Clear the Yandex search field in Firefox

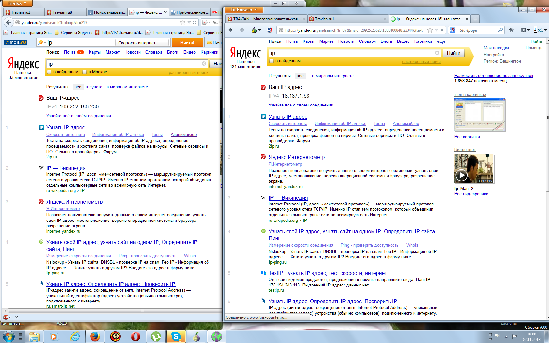coord(204,64)
